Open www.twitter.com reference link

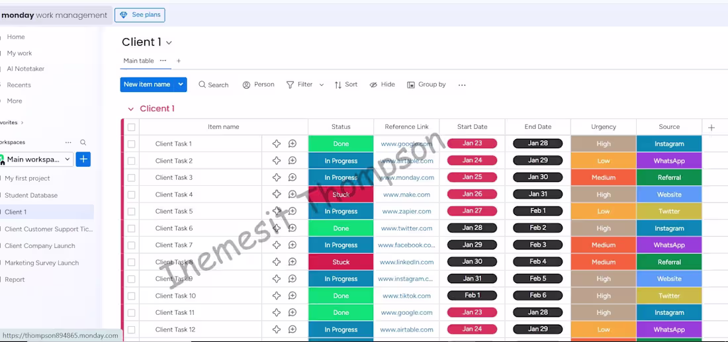click(x=406, y=228)
